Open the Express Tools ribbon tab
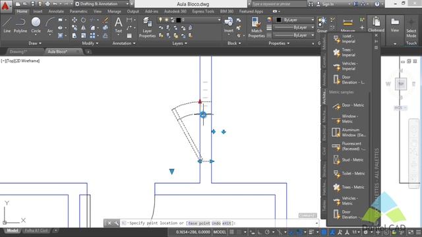 tap(203, 11)
